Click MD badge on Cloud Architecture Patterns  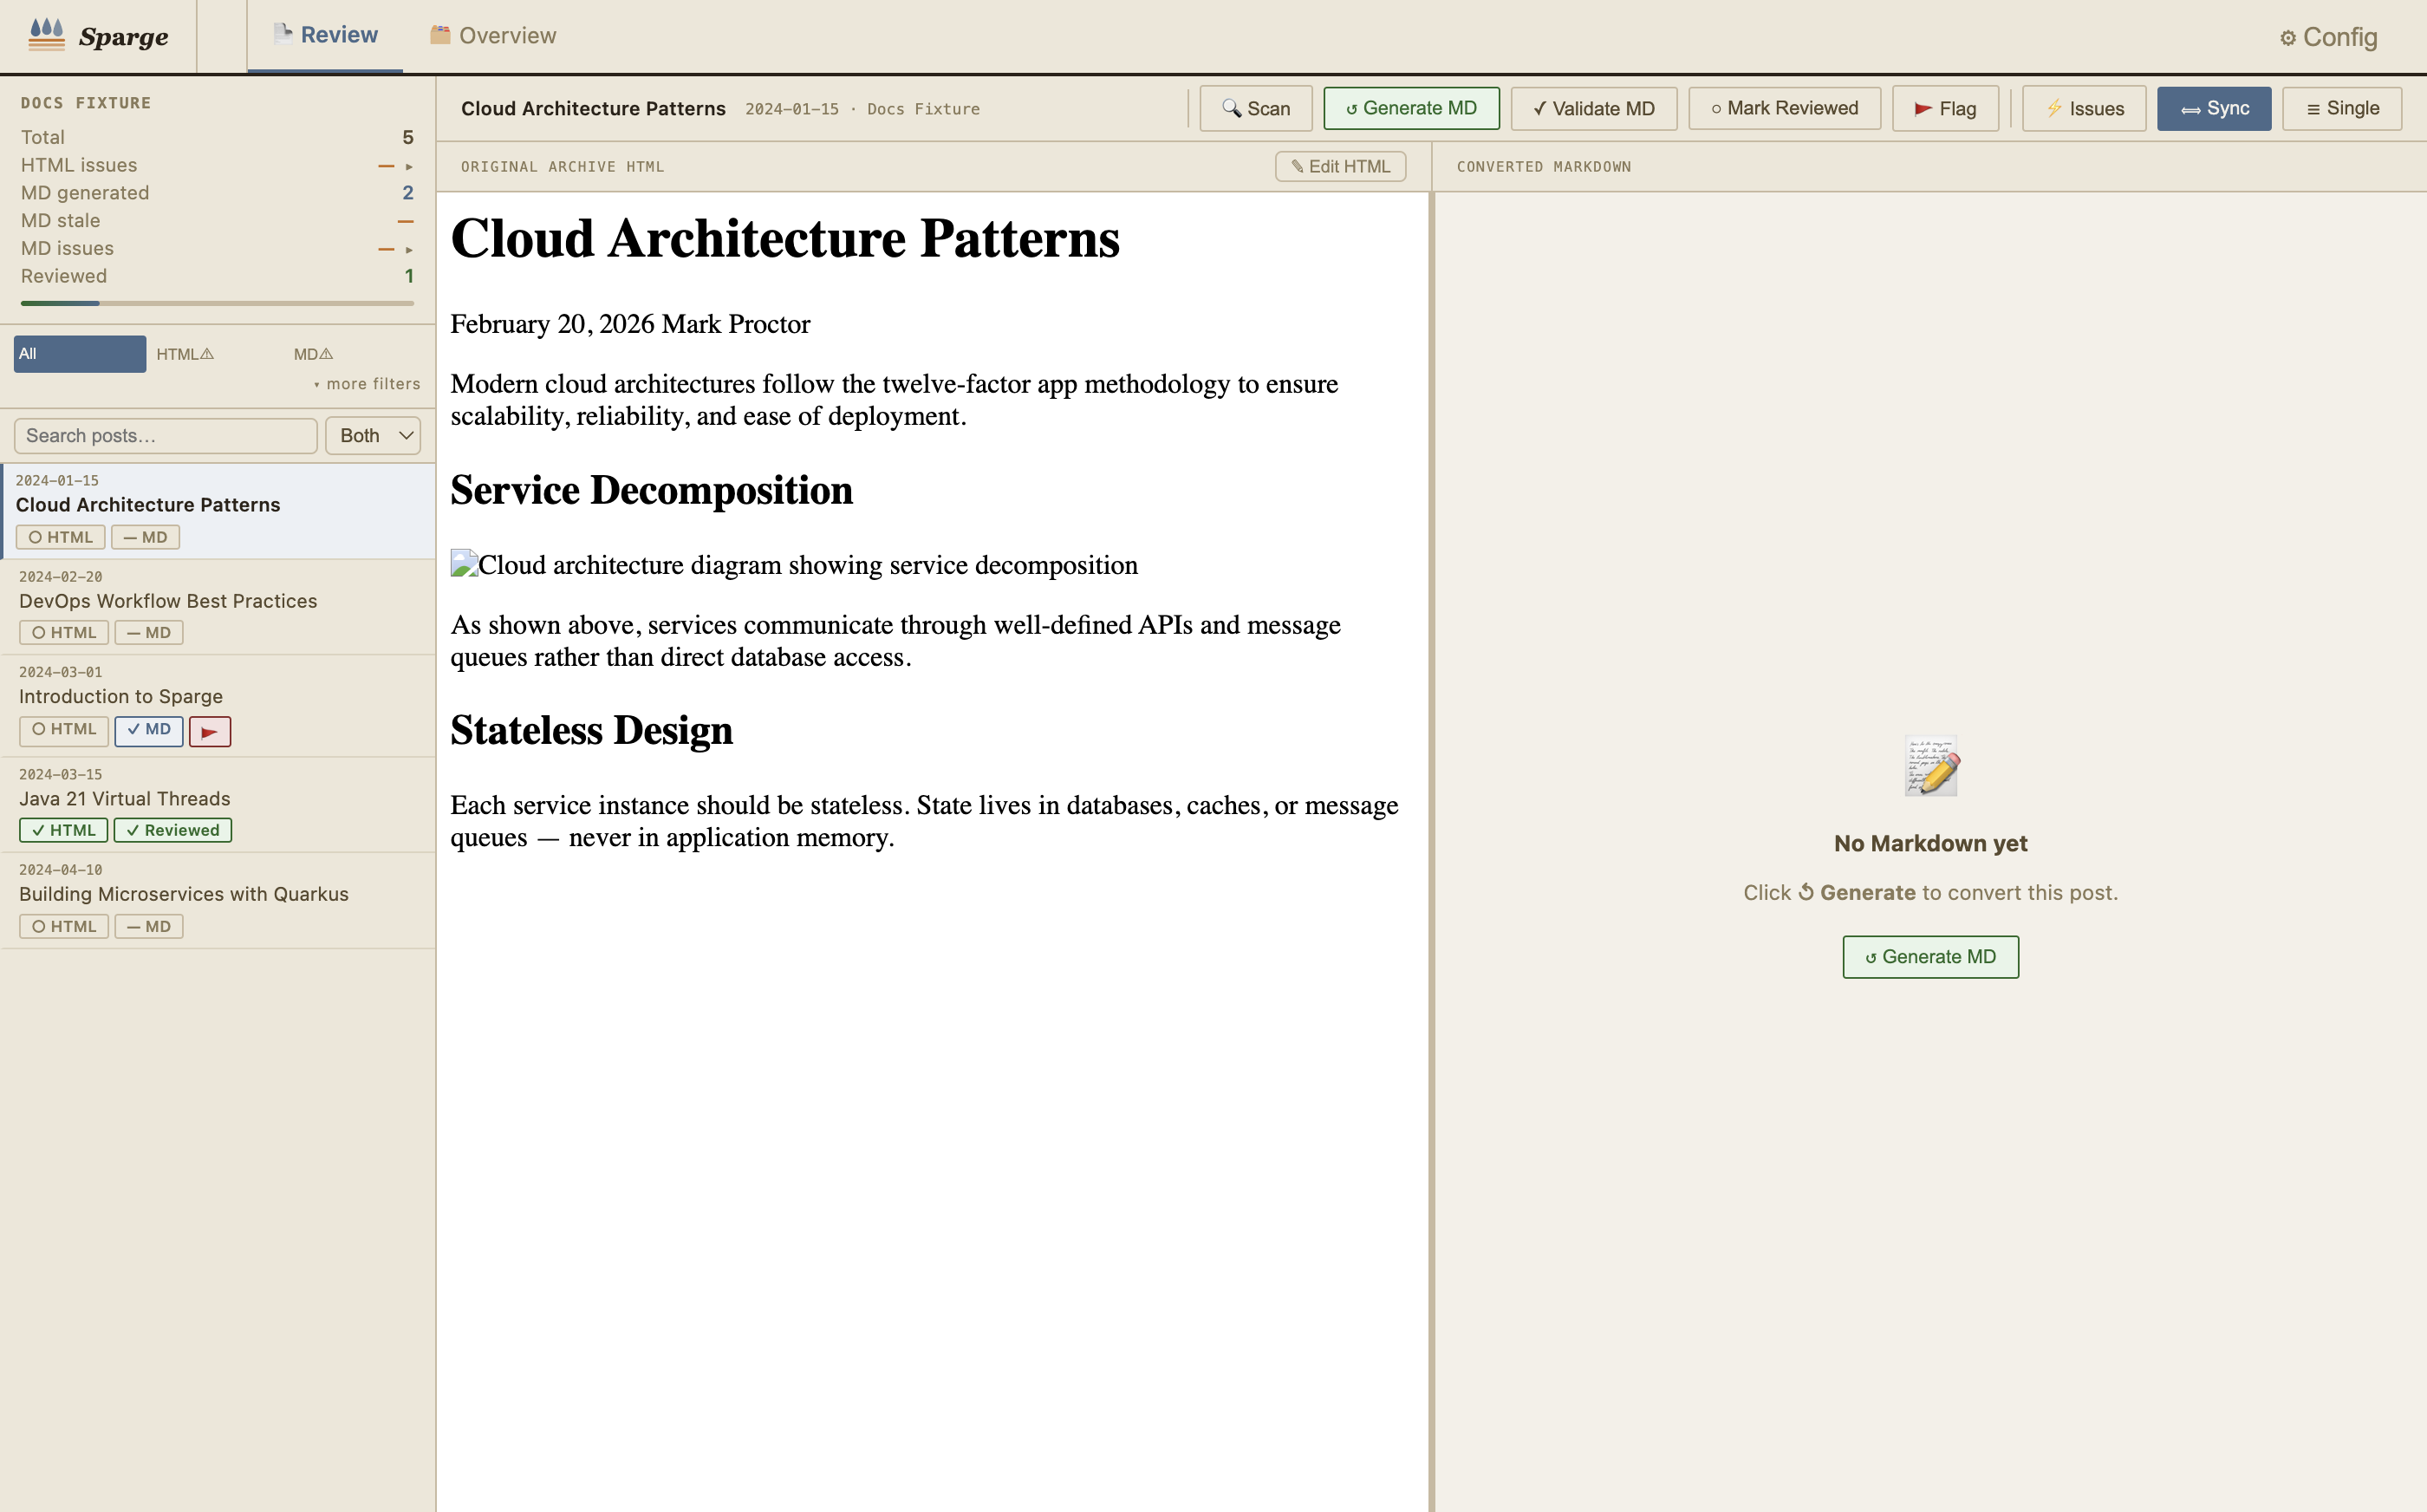[145, 537]
